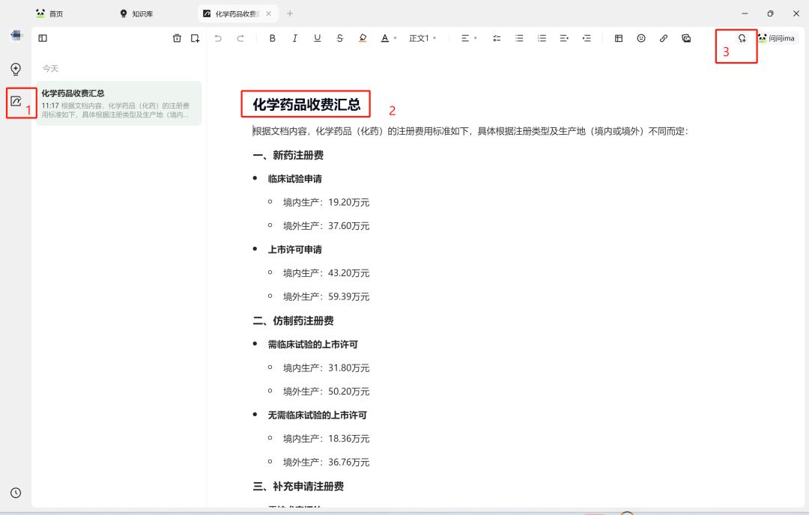Open the 正文1 paragraph style dropdown
This screenshot has width=809, height=515.
coord(422,38)
